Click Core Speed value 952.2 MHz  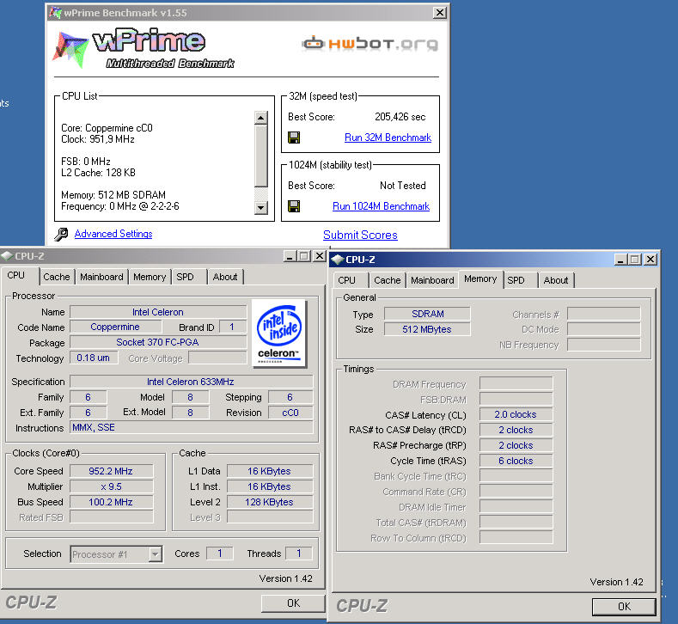pyautogui.click(x=111, y=471)
